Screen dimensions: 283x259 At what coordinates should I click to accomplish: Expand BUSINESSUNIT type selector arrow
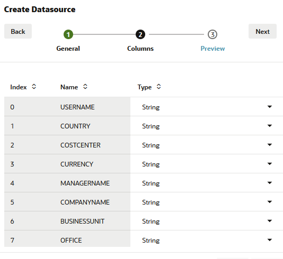(x=270, y=221)
